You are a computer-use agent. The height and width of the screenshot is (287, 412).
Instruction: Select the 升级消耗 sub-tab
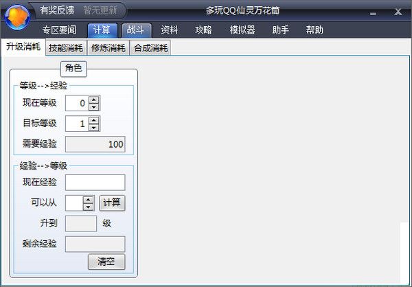[23, 47]
